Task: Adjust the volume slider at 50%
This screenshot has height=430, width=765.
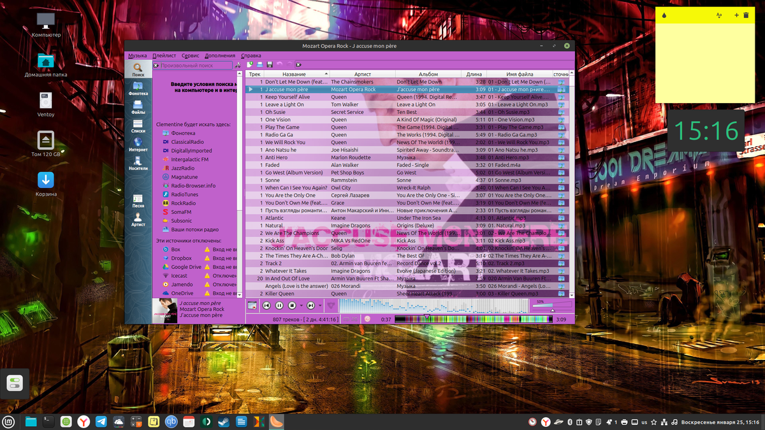Action: pos(551,306)
